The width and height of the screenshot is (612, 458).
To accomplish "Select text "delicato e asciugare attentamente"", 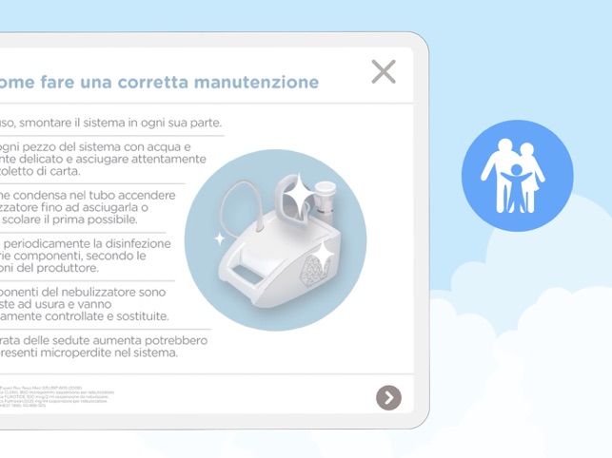I will click(x=113, y=159).
